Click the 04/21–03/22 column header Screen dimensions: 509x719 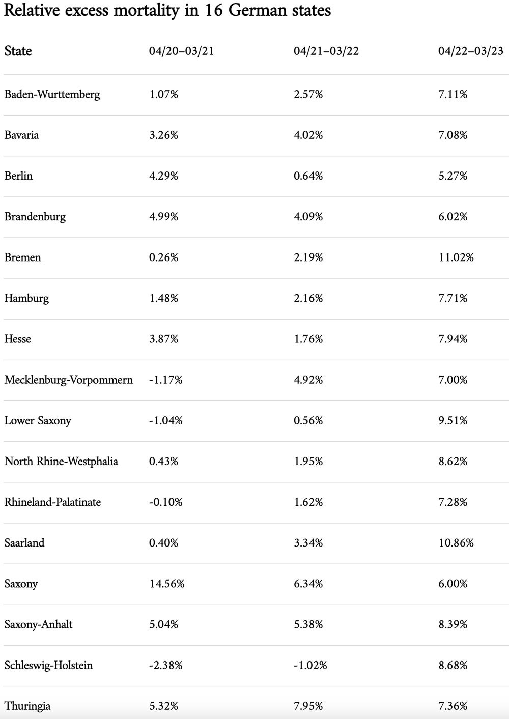[326, 51]
